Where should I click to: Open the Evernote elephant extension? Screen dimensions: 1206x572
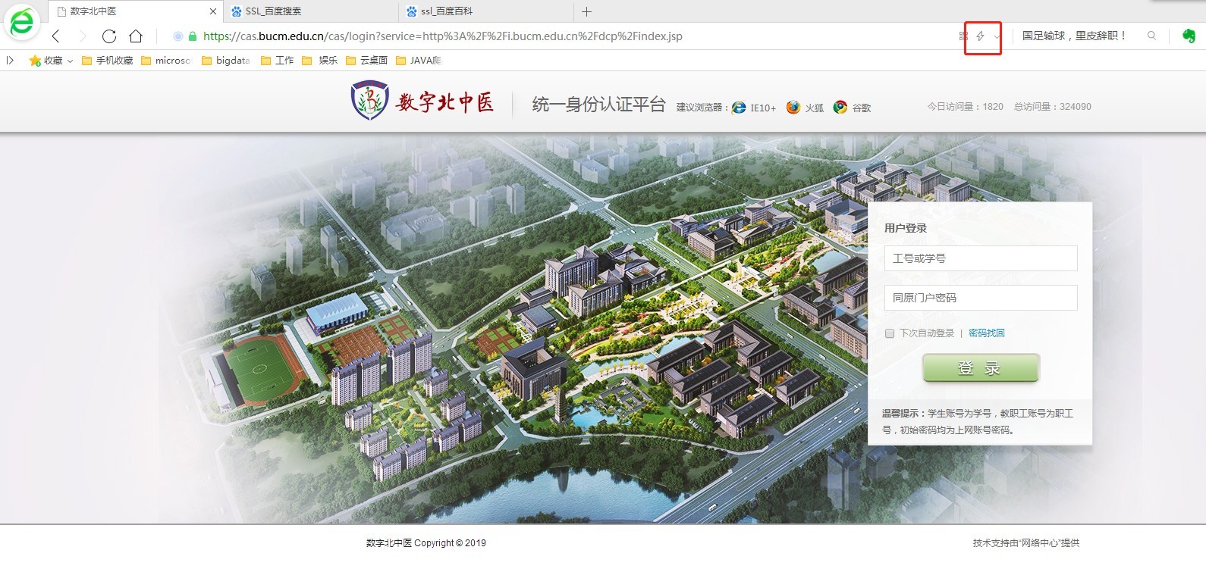(x=1189, y=36)
